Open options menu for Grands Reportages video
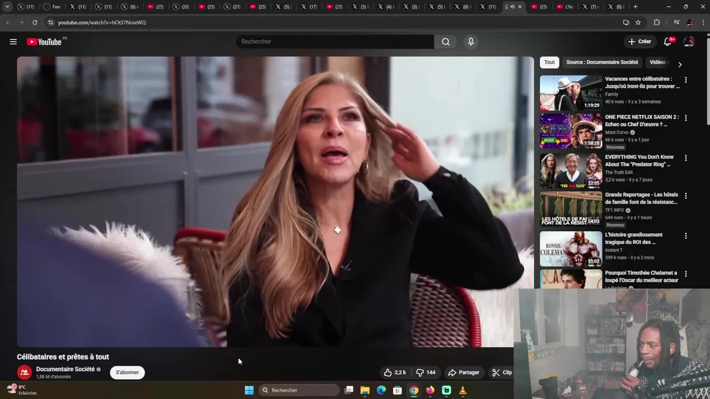 coord(686,196)
